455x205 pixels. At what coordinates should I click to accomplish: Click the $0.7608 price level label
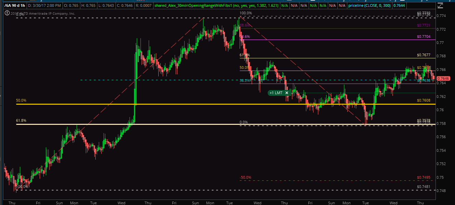[424, 101]
